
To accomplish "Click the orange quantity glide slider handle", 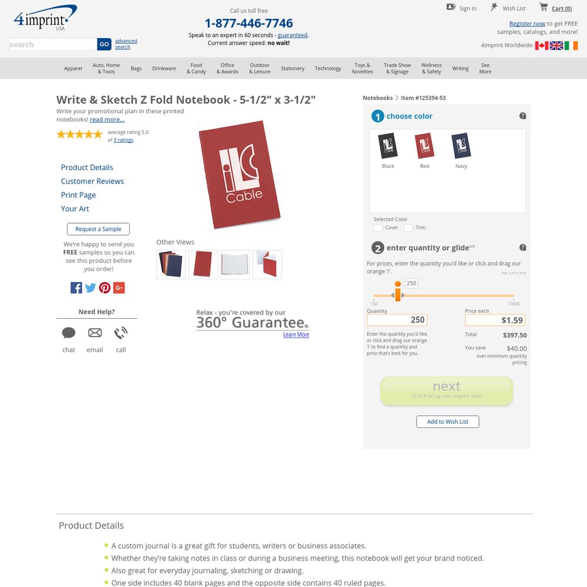I will [397, 292].
